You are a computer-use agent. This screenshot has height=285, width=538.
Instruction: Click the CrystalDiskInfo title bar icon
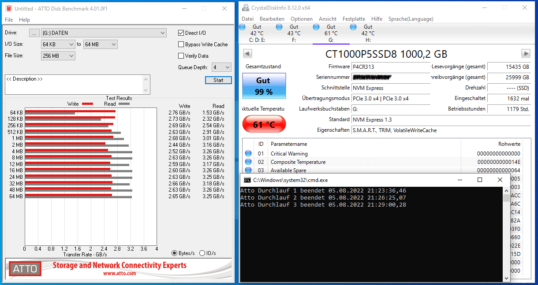point(246,8)
